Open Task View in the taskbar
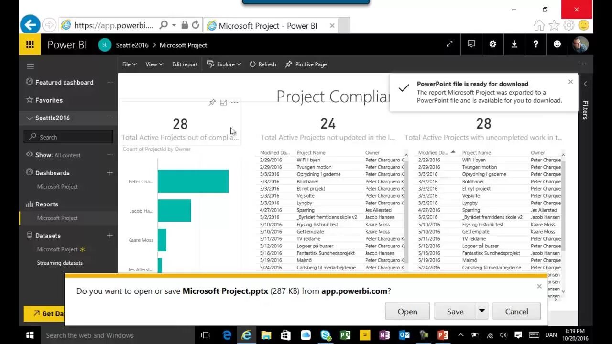Image resolution: width=612 pixels, height=344 pixels. point(206,335)
